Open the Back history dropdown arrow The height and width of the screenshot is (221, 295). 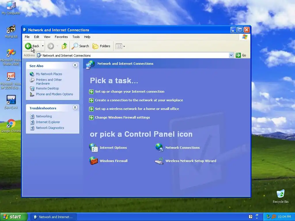(43, 46)
